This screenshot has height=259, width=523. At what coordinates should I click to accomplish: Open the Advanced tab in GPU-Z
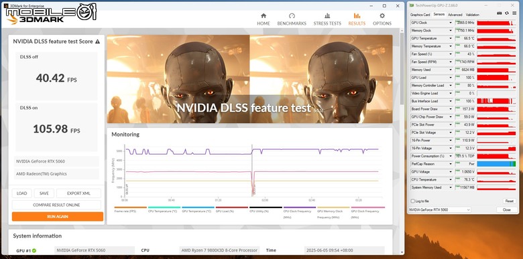coord(455,15)
